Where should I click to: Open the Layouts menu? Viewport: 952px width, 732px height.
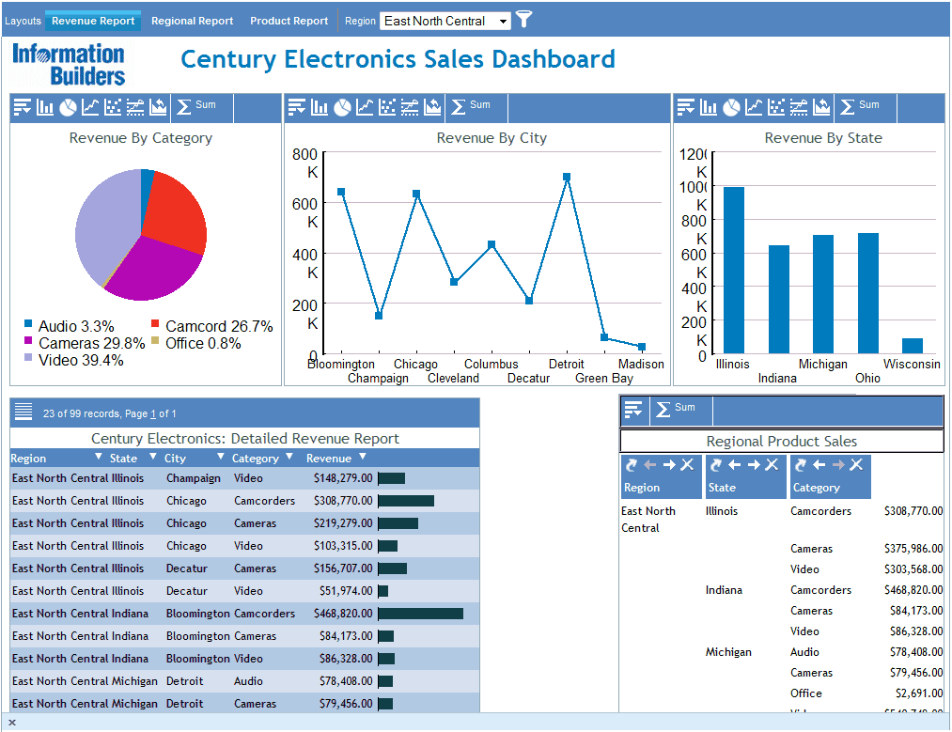pyautogui.click(x=23, y=21)
